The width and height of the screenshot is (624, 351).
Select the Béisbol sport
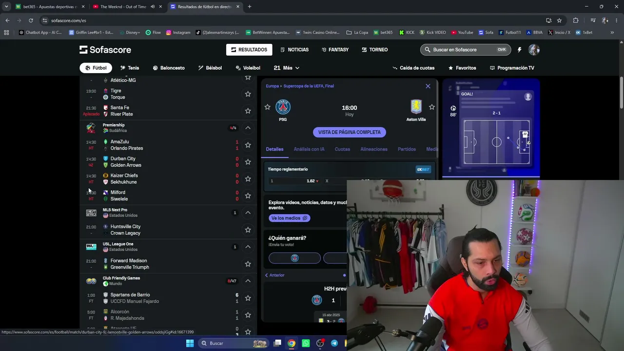pyautogui.click(x=210, y=68)
